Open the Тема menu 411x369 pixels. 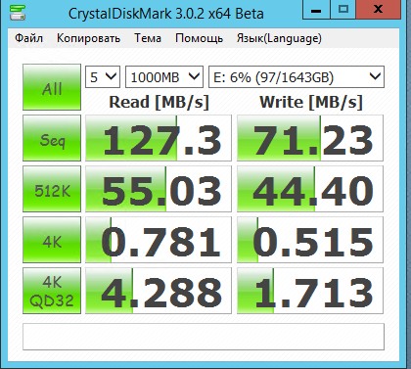tap(148, 38)
